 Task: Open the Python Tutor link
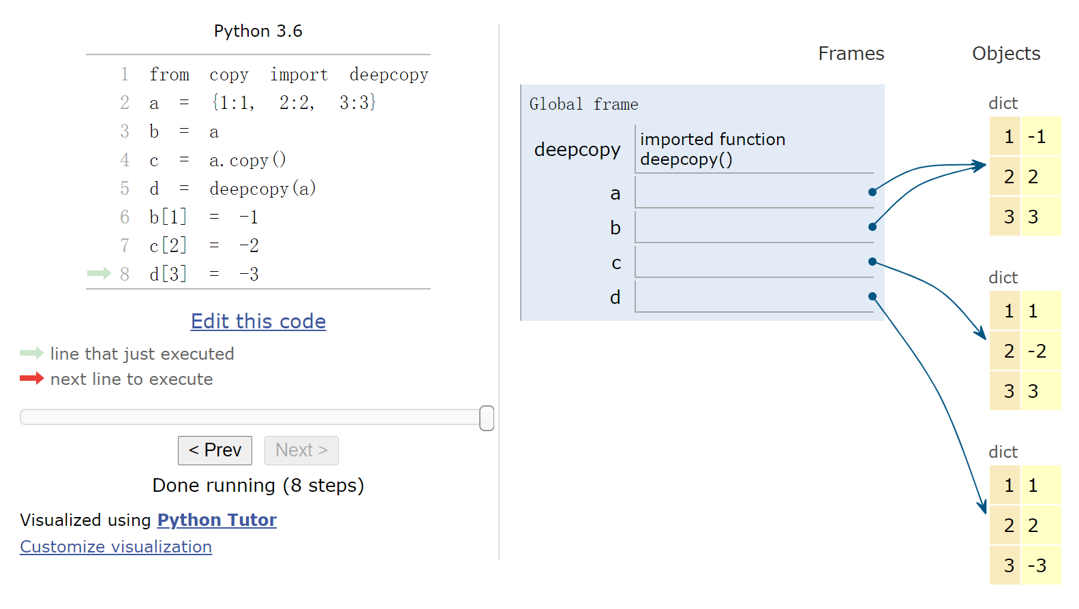coord(217,520)
